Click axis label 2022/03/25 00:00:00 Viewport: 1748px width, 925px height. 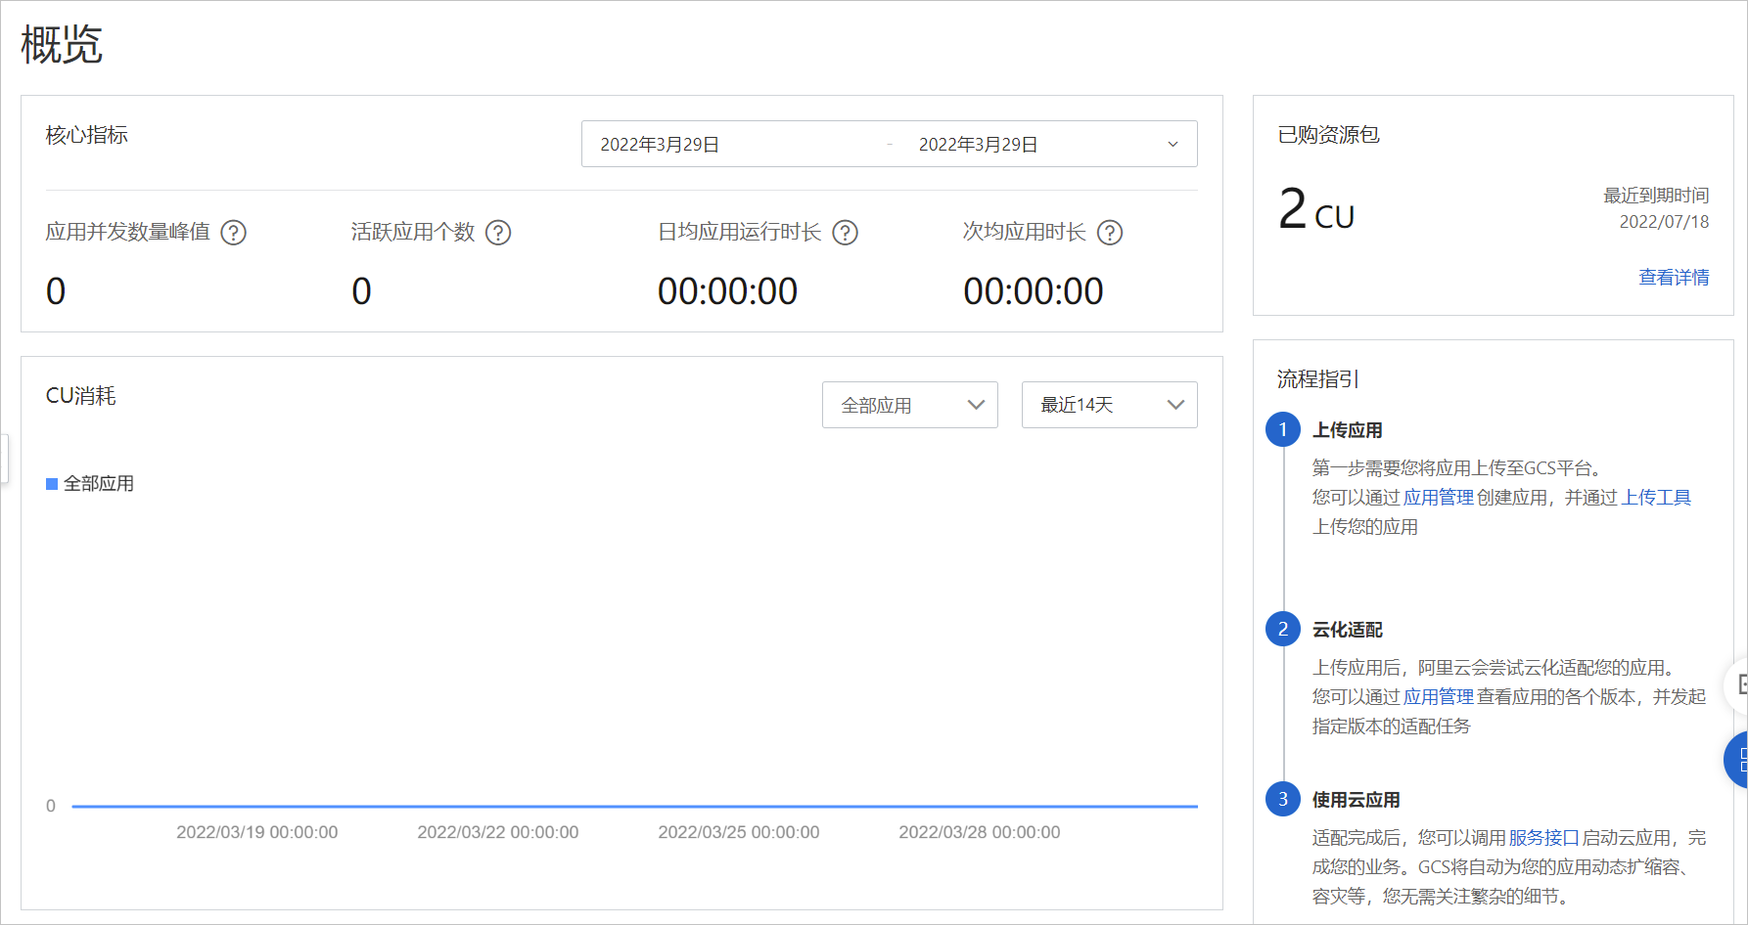point(739,832)
